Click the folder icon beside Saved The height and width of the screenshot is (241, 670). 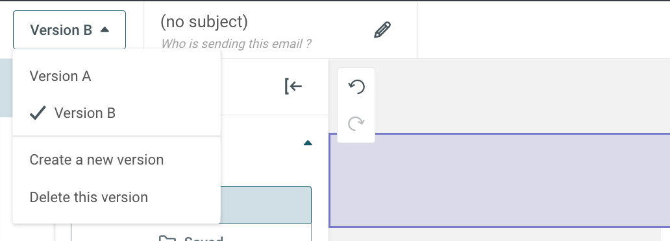(x=167, y=238)
